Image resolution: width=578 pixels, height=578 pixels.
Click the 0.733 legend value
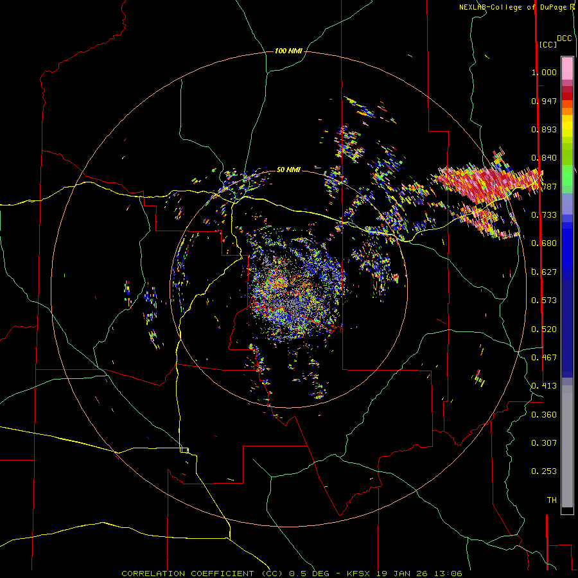(544, 215)
